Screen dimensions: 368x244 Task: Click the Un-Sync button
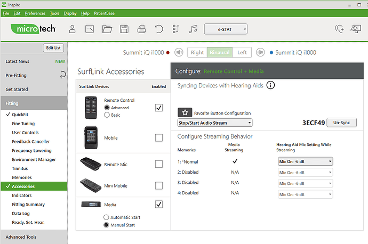click(341, 123)
